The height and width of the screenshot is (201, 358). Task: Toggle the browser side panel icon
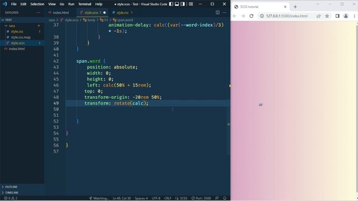[x=337, y=16]
